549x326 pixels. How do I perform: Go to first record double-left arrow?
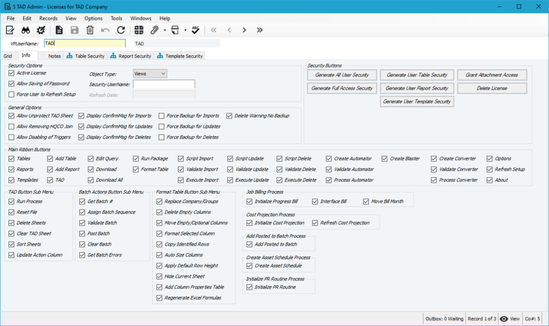213,30
